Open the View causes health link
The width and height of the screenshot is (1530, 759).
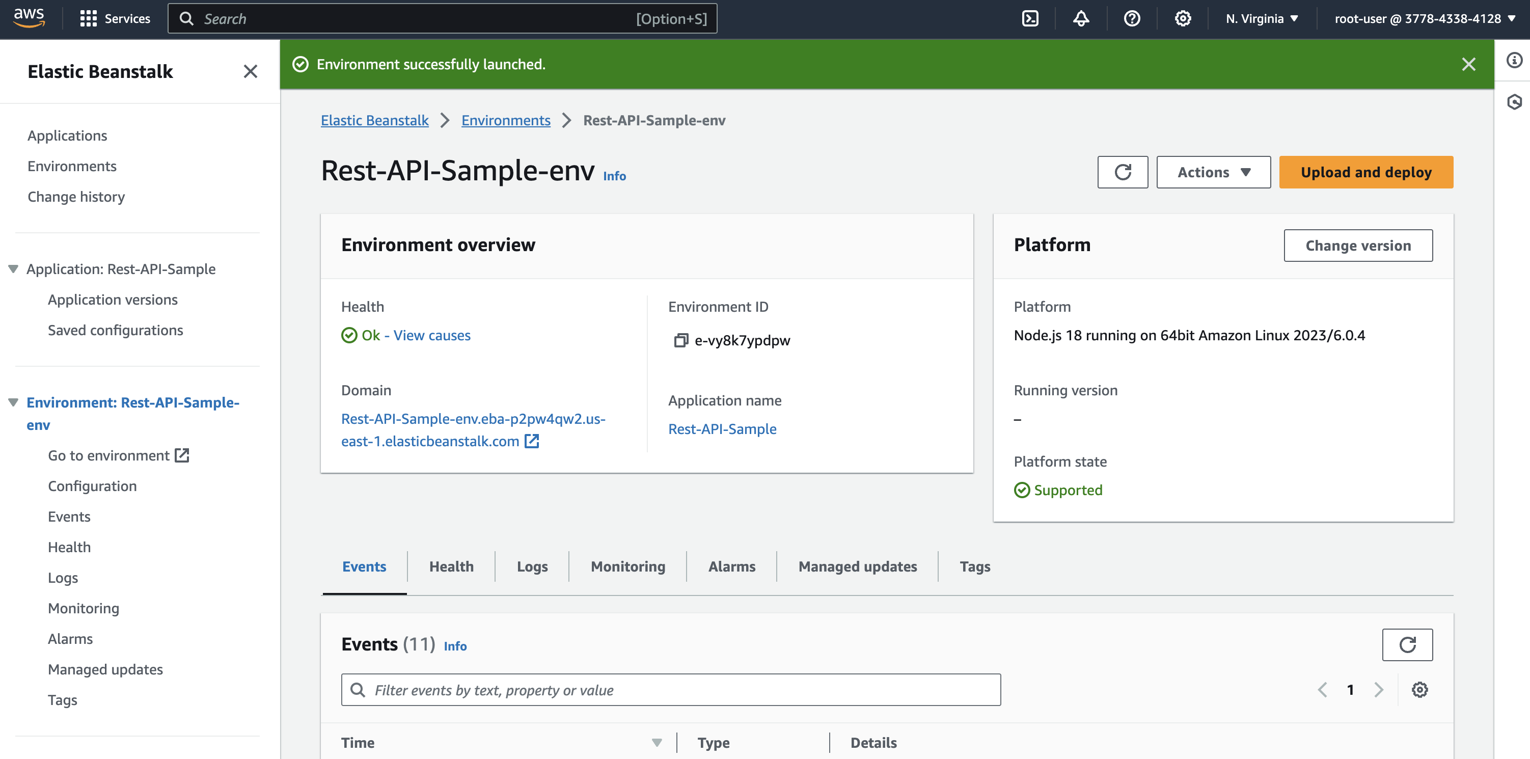432,336
